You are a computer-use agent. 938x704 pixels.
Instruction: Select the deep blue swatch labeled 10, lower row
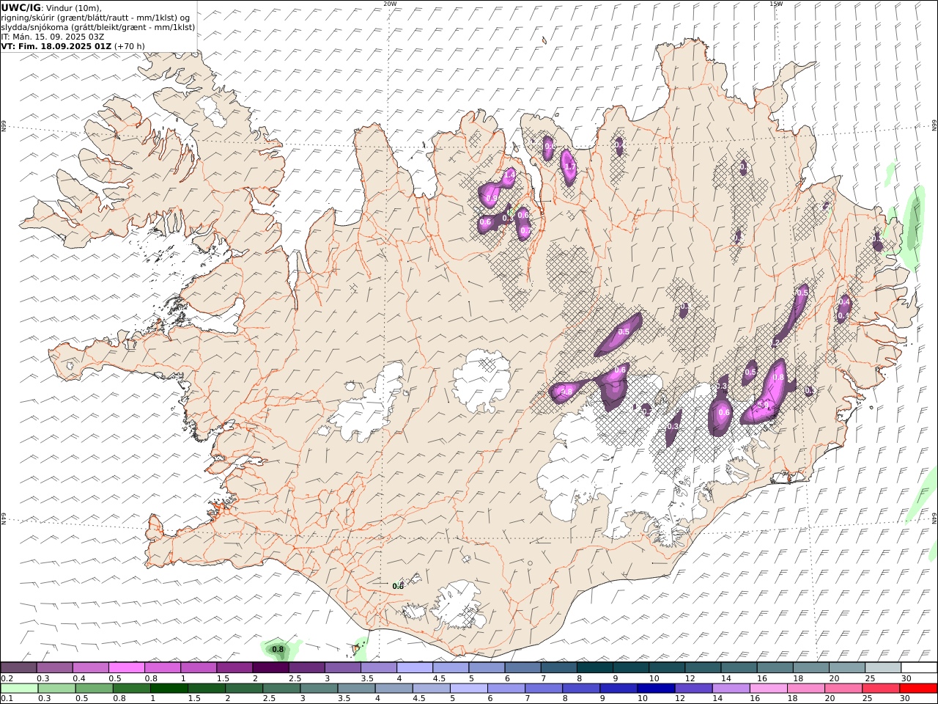[655, 689]
